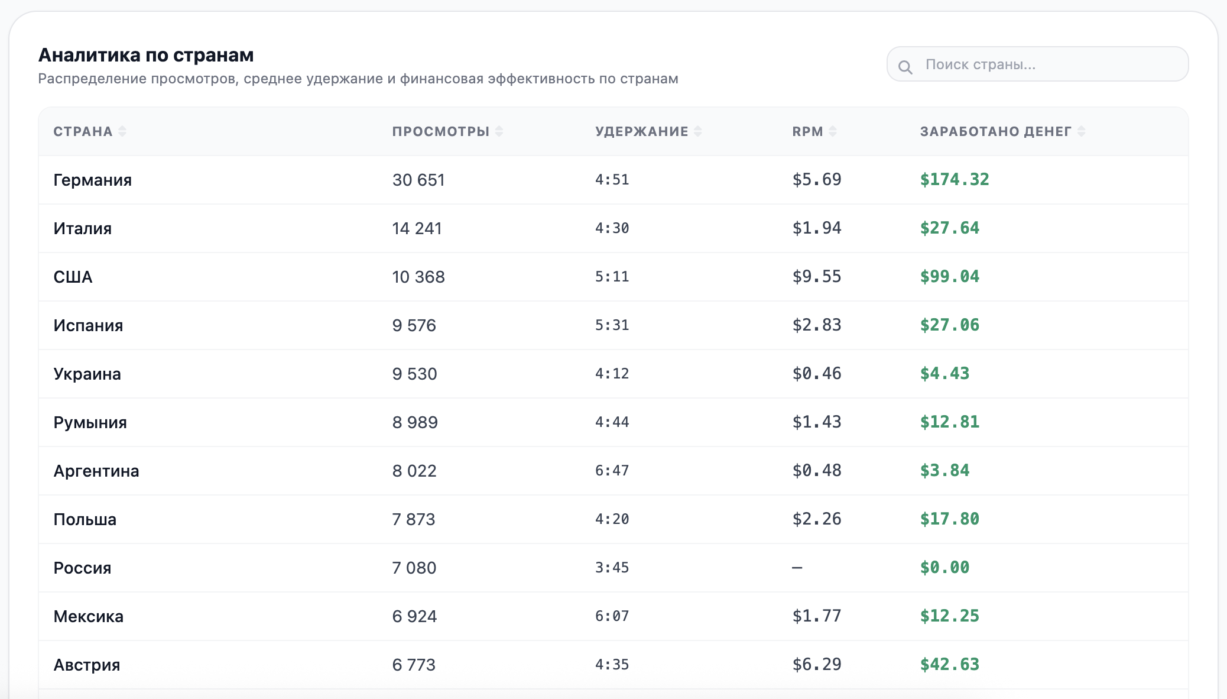The height and width of the screenshot is (699, 1227).
Task: Click the earnings value '$99.04'
Action: 950,277
